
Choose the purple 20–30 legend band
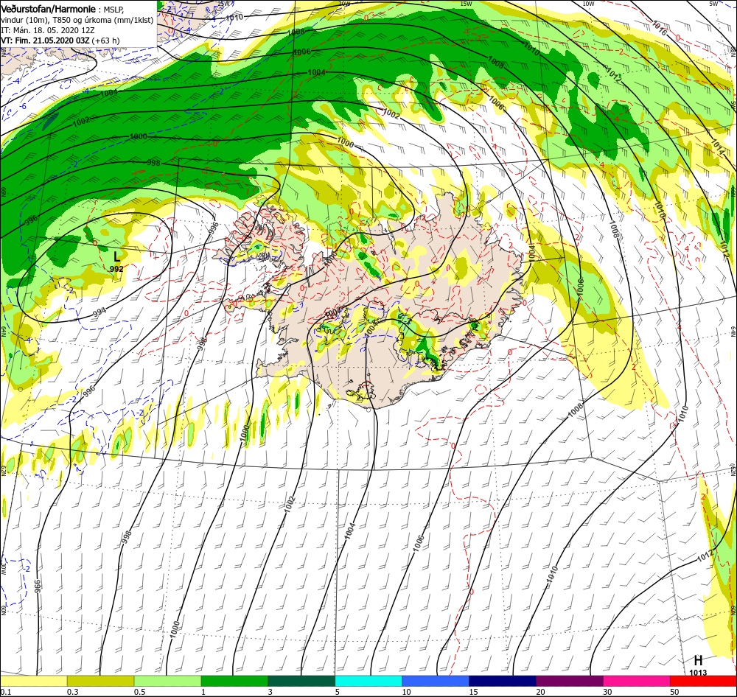pos(569,681)
